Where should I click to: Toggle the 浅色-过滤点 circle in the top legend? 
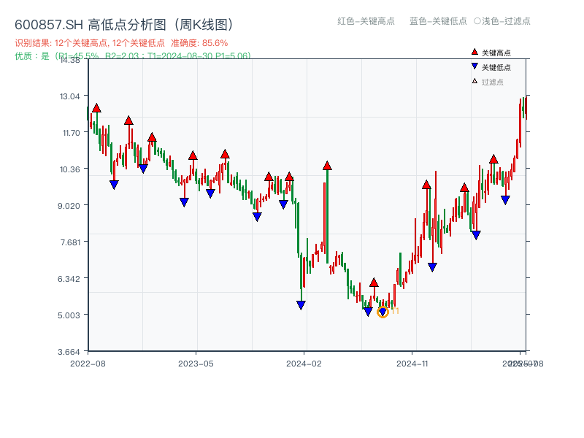(477, 21)
